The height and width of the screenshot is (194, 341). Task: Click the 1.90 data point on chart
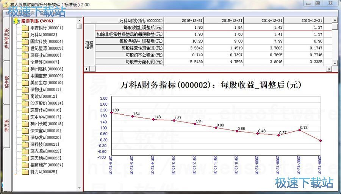[x=111, y=112]
